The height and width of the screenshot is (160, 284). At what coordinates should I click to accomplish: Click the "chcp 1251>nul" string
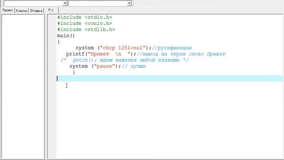123,48
